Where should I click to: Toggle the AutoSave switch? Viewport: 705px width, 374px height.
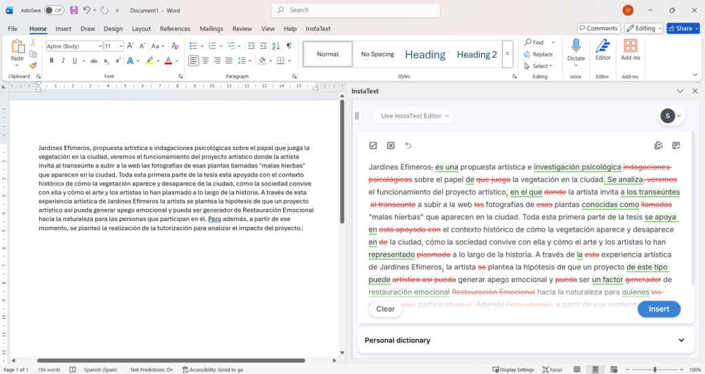pos(54,10)
